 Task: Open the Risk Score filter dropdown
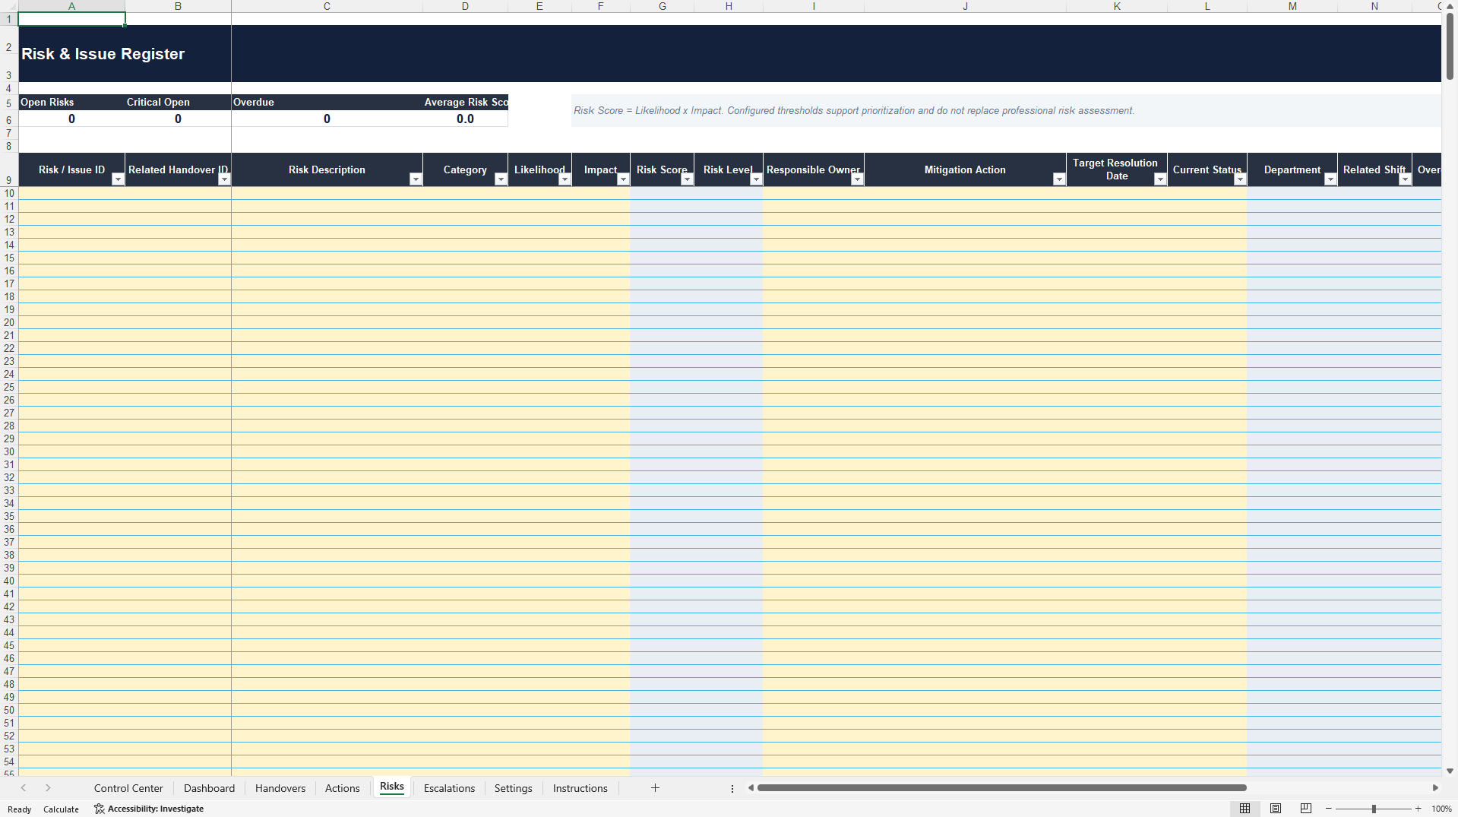coord(687,179)
